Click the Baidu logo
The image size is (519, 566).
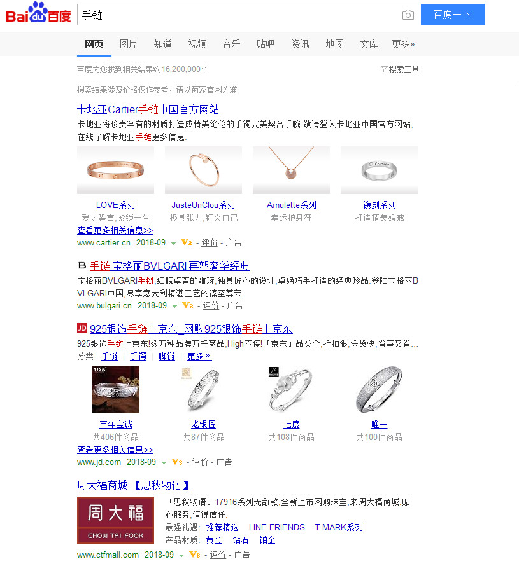38,13
